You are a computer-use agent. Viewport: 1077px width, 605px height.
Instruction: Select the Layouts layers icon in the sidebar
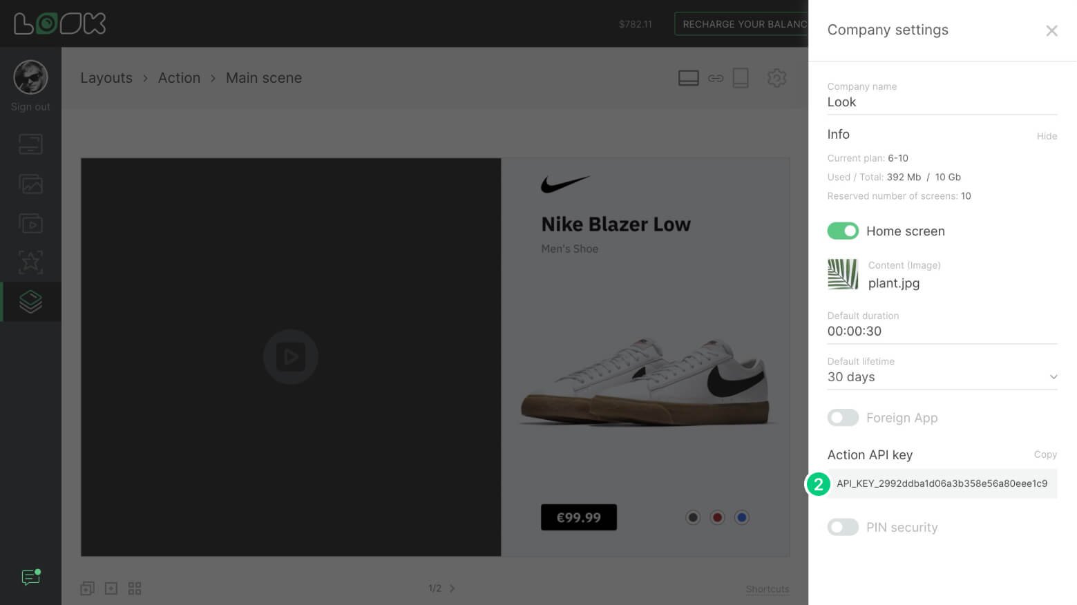30,302
